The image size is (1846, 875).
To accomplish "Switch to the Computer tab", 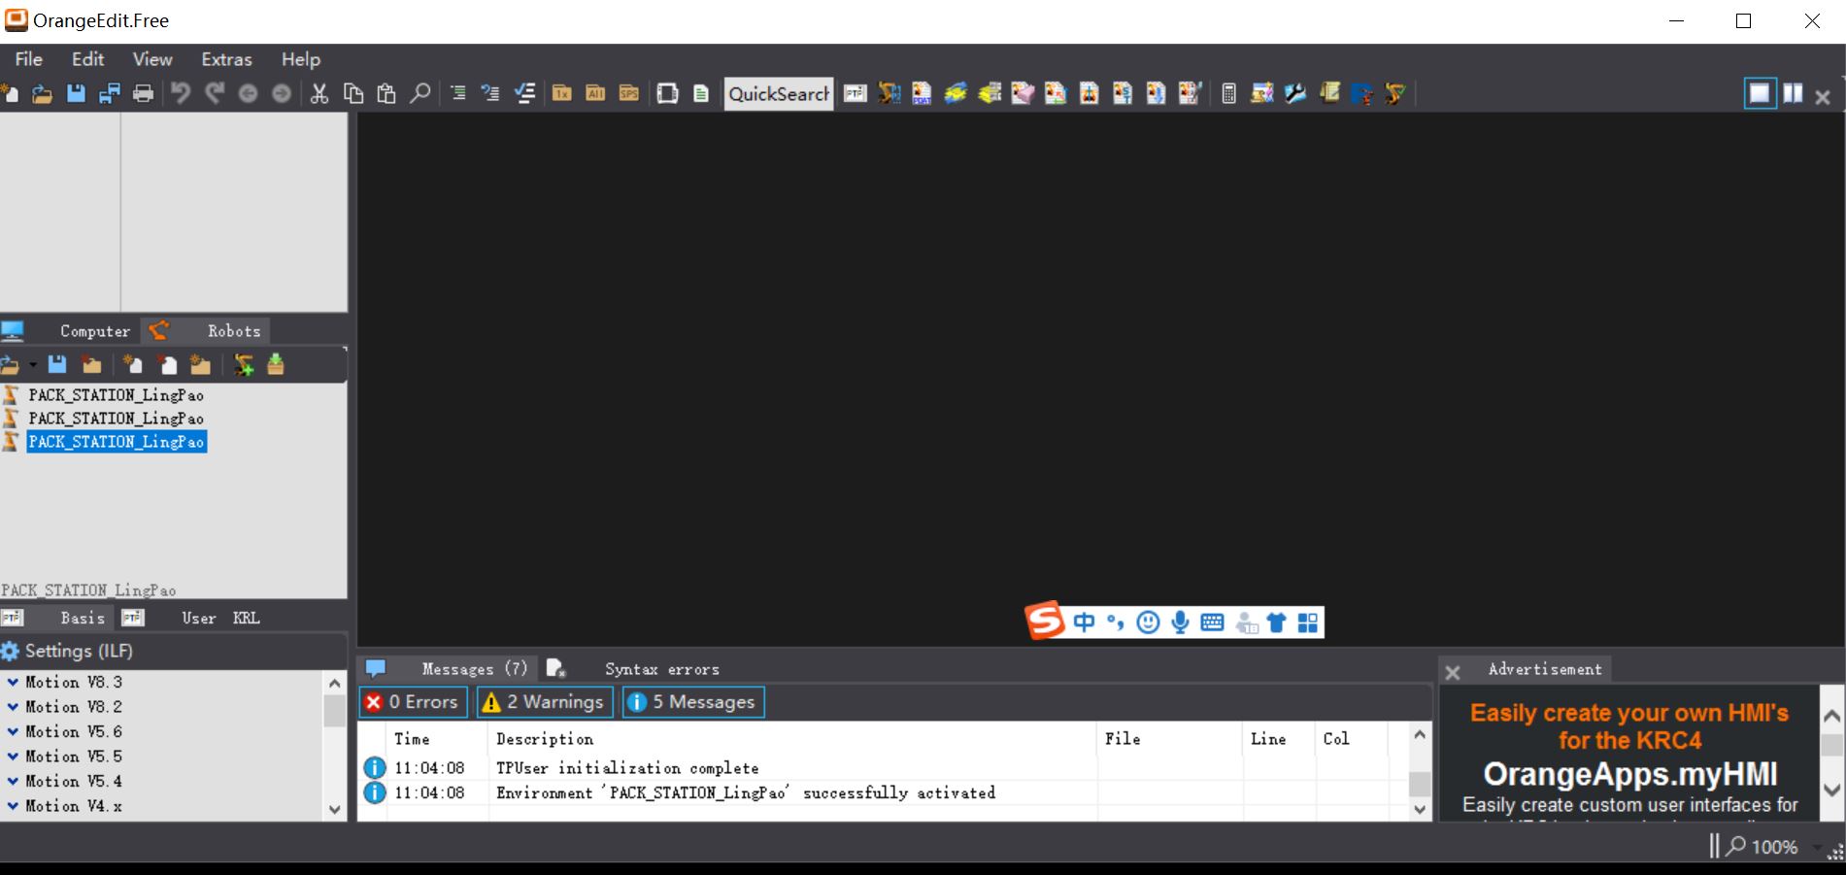I will tap(94, 331).
